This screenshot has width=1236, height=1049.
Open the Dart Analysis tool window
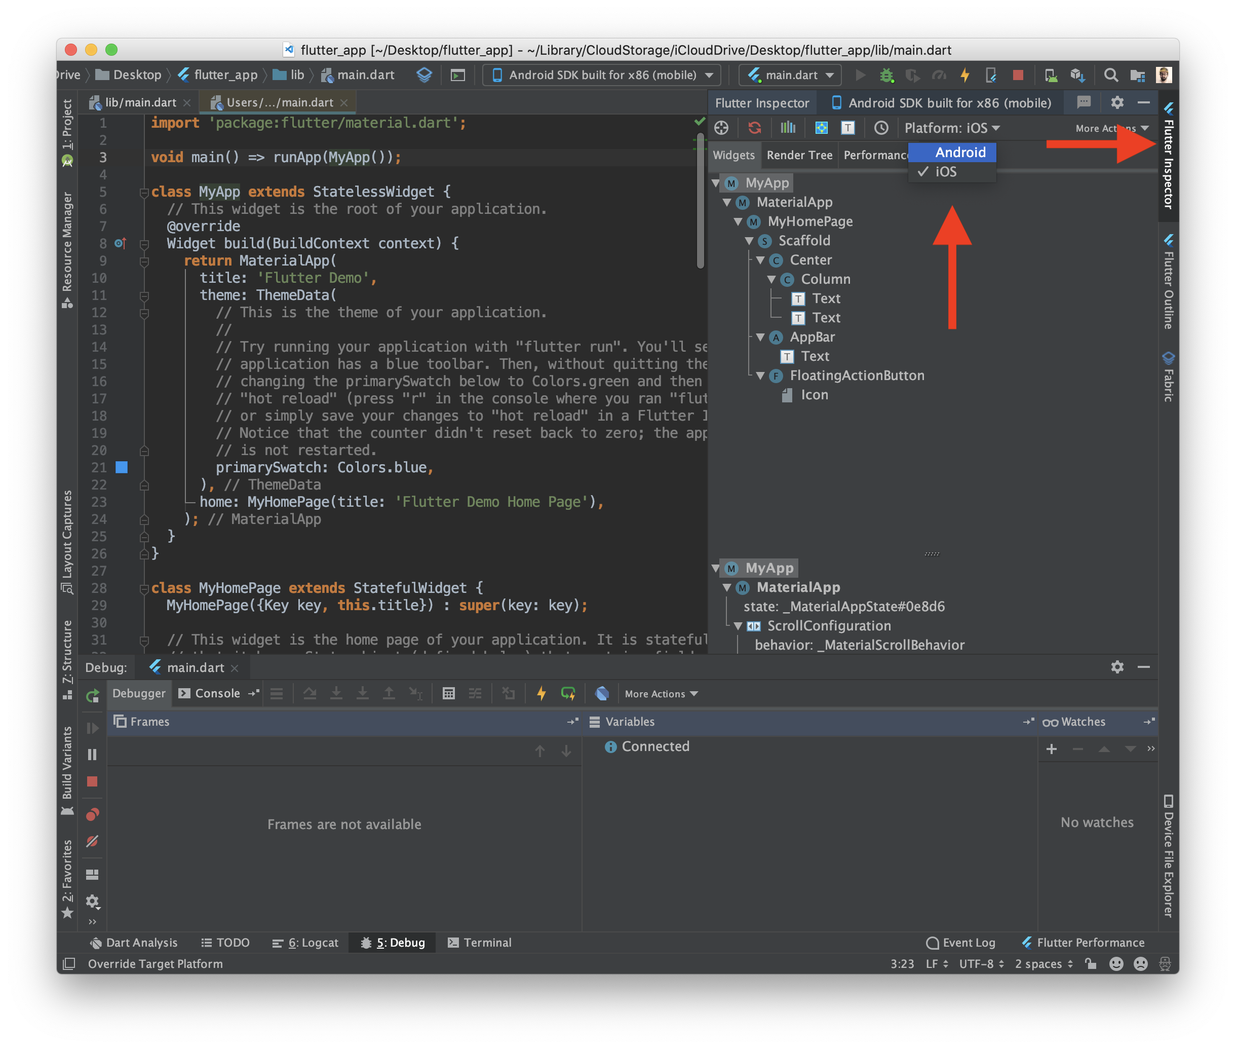click(133, 943)
